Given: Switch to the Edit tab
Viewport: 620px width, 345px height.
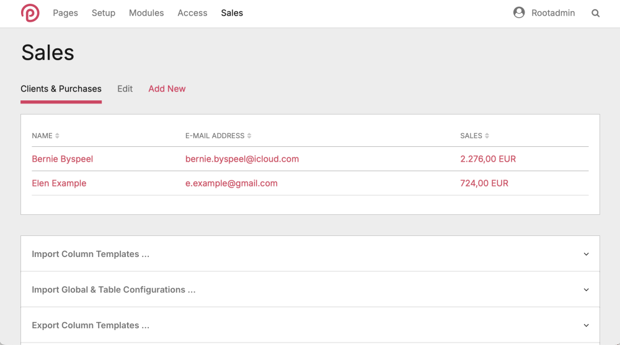Looking at the screenshot, I should (125, 89).
